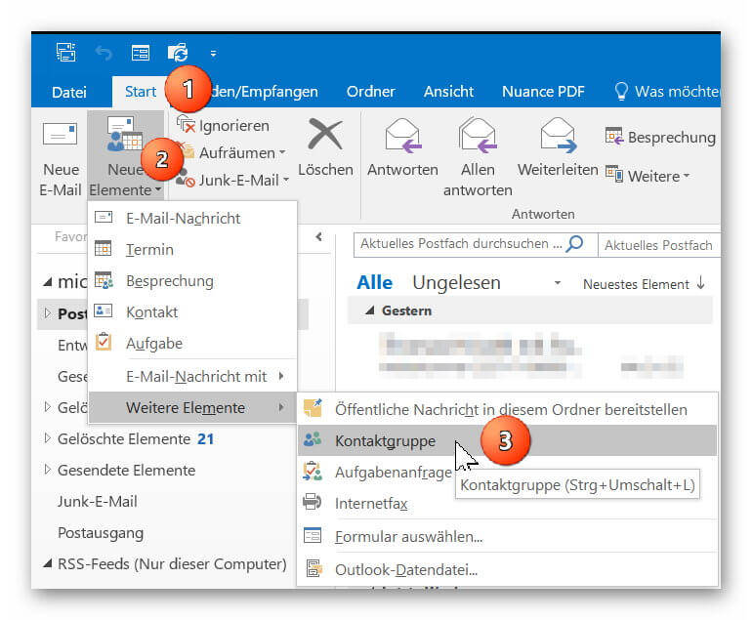
Task: Expand the Gesendete Elemente folder
Action: point(47,470)
